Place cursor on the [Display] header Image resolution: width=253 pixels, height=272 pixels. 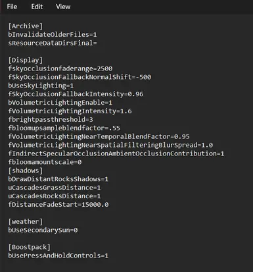pyautogui.click(x=26, y=60)
